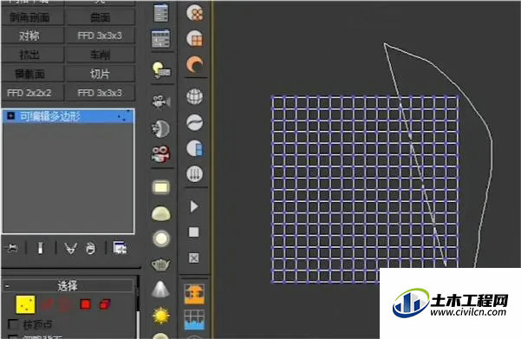This screenshot has height=339, width=521.
Task: Select the red Element sub-object level
Action: (105, 304)
